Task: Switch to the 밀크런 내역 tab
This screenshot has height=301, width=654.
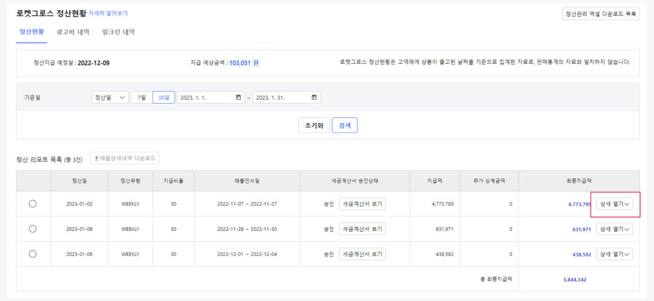Action: click(118, 32)
